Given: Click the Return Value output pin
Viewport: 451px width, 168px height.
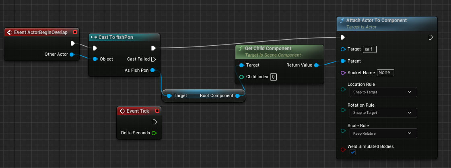Looking at the screenshot, I should pyautogui.click(x=316, y=65).
